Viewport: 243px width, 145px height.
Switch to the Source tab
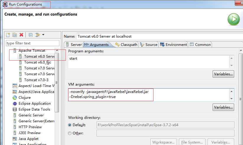pos(149,44)
